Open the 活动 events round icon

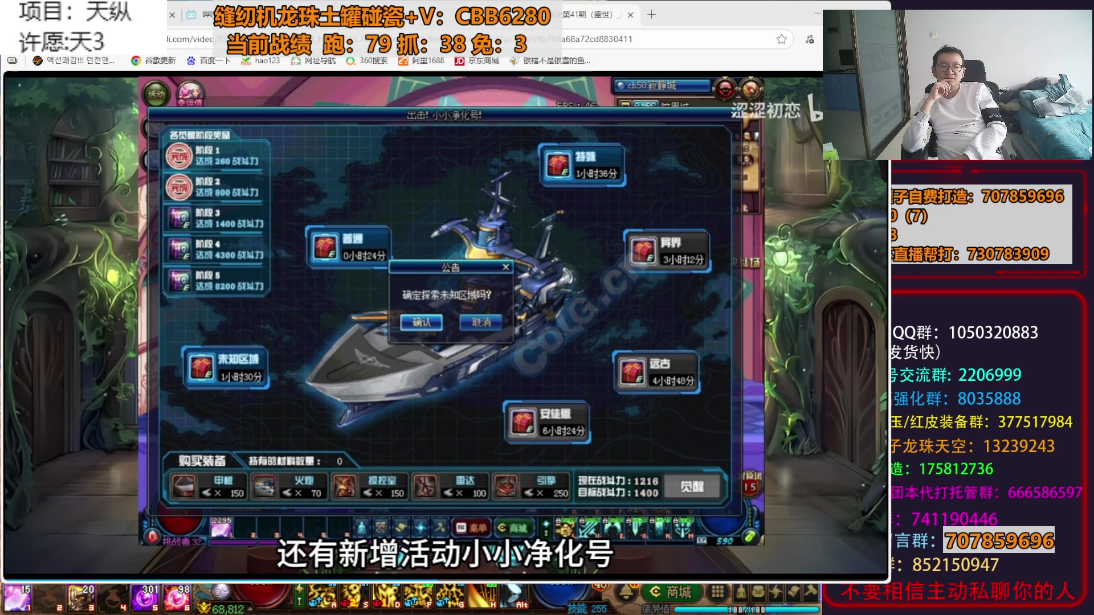point(156,94)
